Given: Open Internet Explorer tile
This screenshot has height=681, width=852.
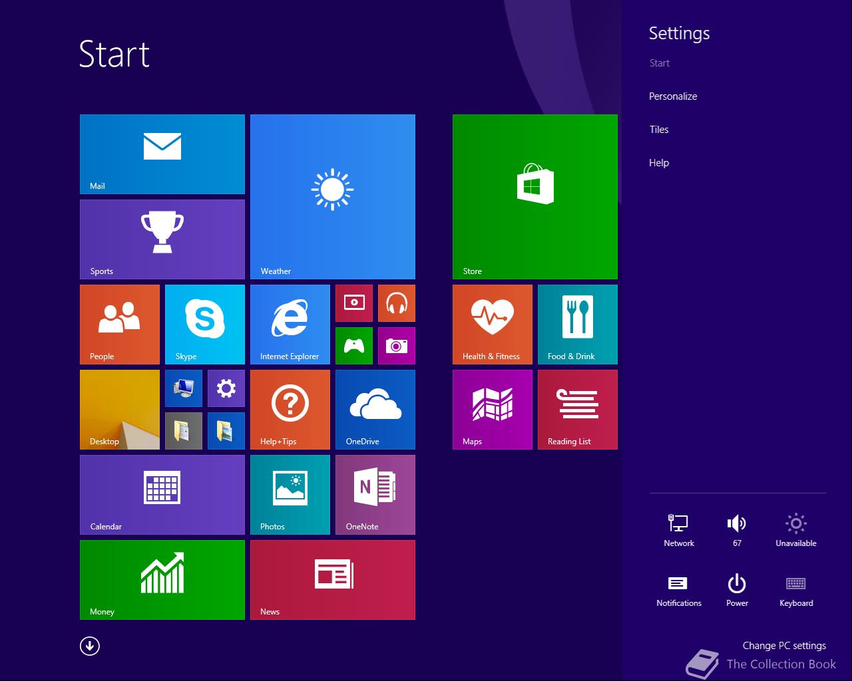Looking at the screenshot, I should point(290,325).
